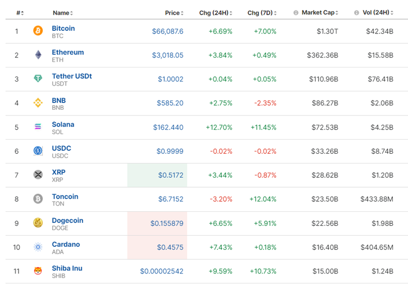Sort by Market Cap column header

pos(320,13)
